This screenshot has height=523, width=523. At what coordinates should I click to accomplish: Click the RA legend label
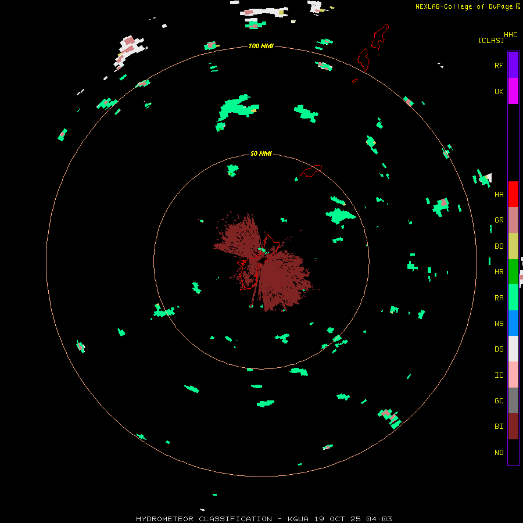[499, 298]
